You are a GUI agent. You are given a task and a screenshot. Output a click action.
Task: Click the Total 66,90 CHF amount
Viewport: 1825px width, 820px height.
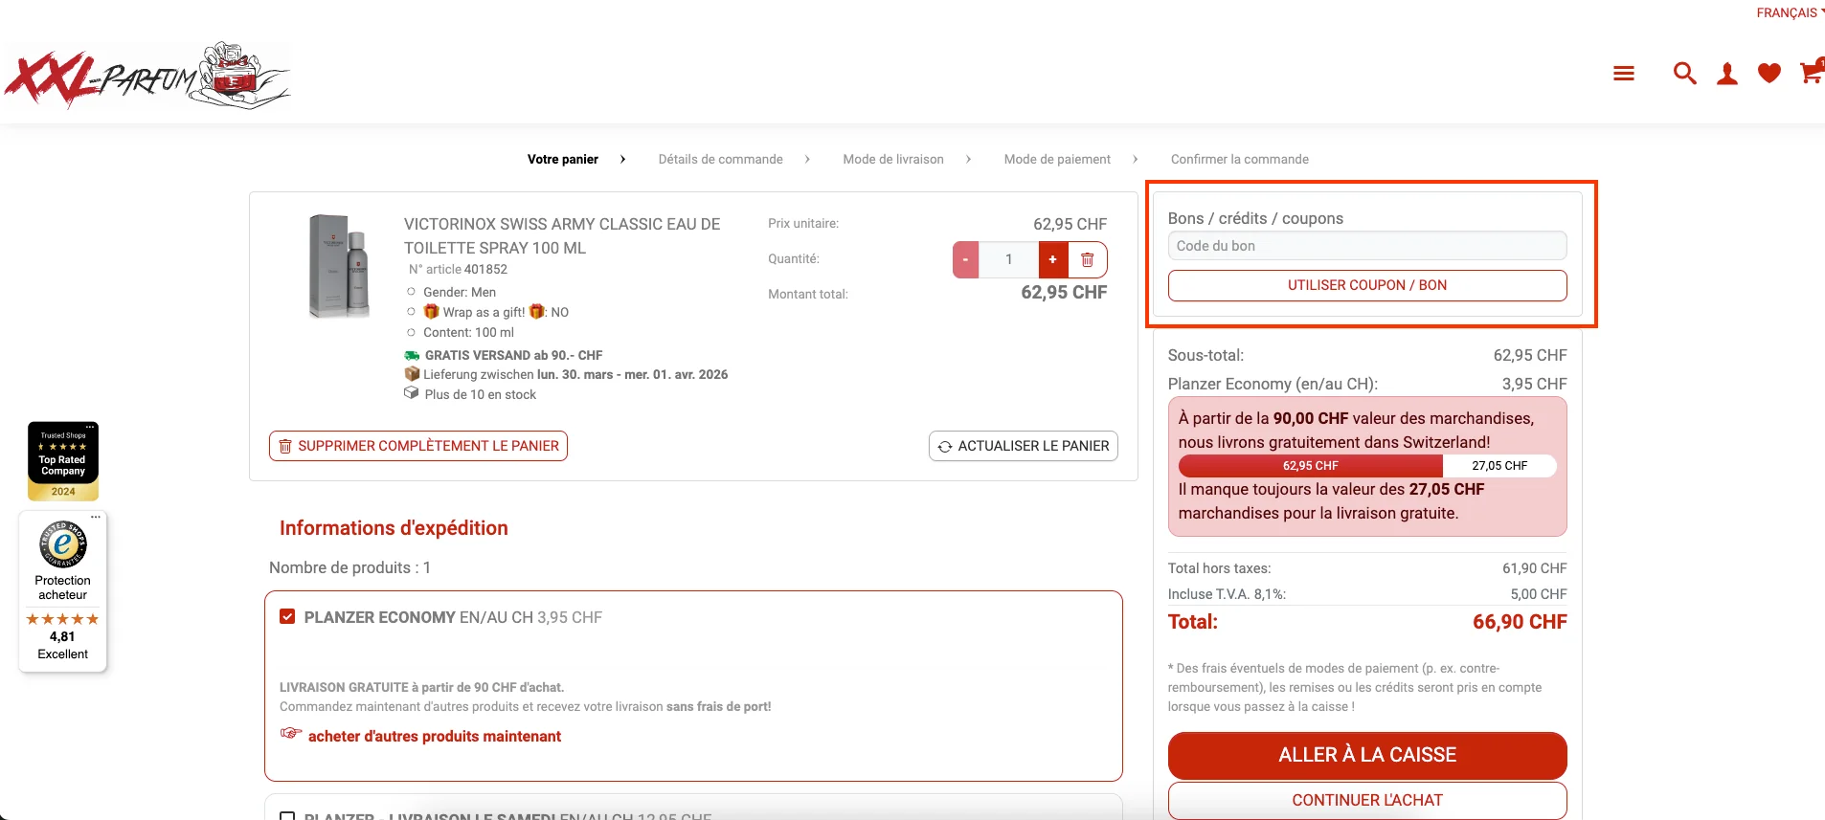(1520, 622)
